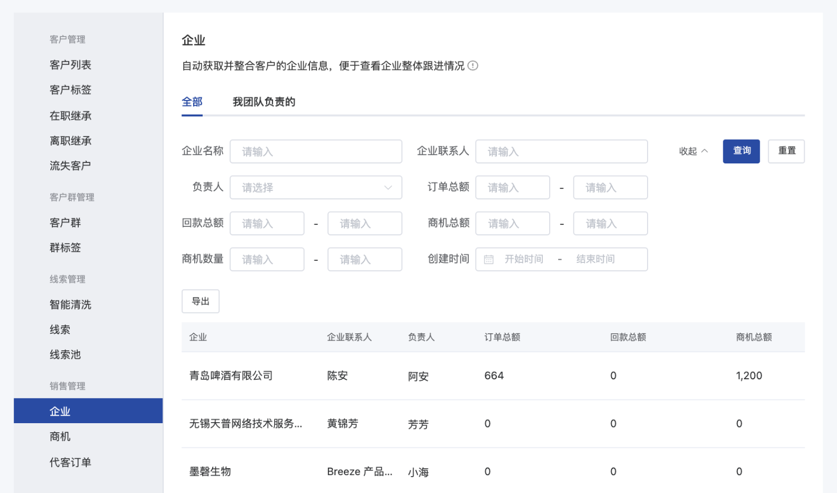Screen dimensions: 837x493
Task: Open 流失客户 in the sidebar
Action: 70,166
